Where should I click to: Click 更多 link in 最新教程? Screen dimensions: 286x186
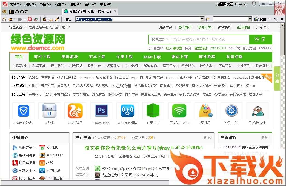coord(265,137)
